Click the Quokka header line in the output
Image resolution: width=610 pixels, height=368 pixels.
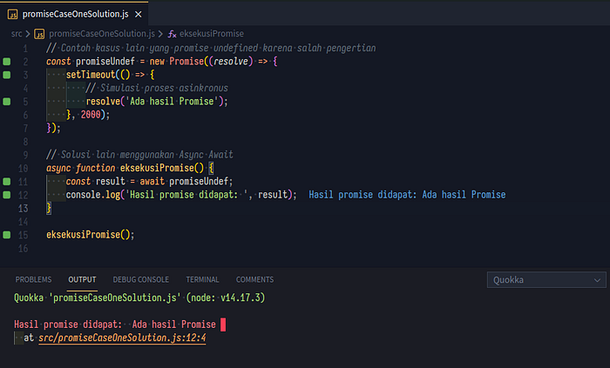tap(139, 298)
